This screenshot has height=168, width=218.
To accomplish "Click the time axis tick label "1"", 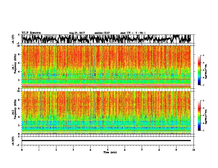I will tap(39, 150).
